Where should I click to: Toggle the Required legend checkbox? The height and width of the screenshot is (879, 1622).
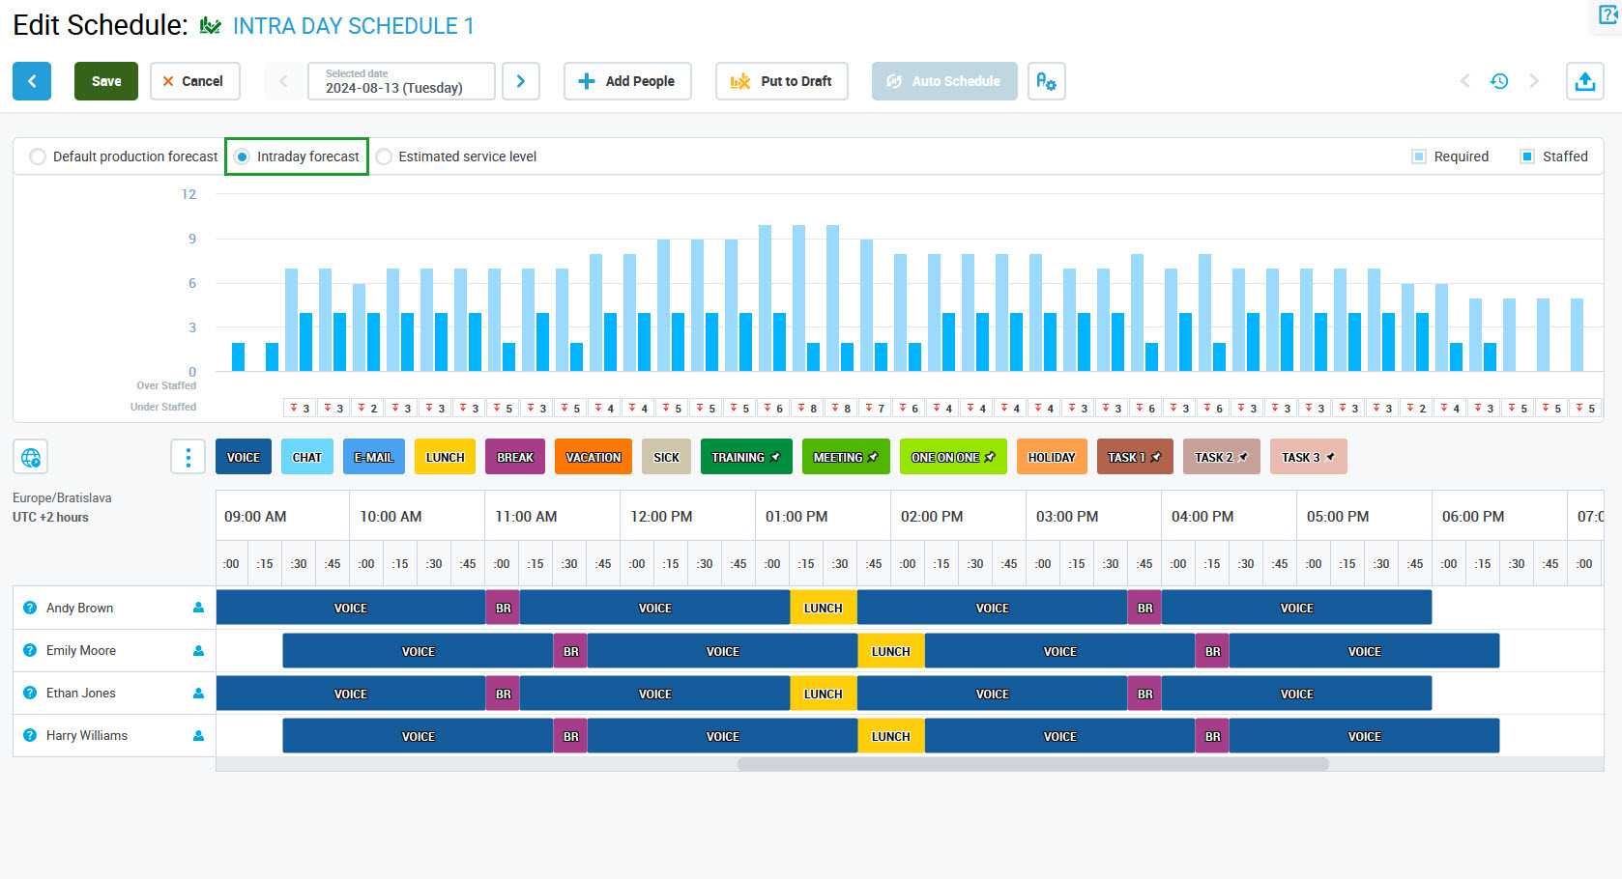[1419, 156]
